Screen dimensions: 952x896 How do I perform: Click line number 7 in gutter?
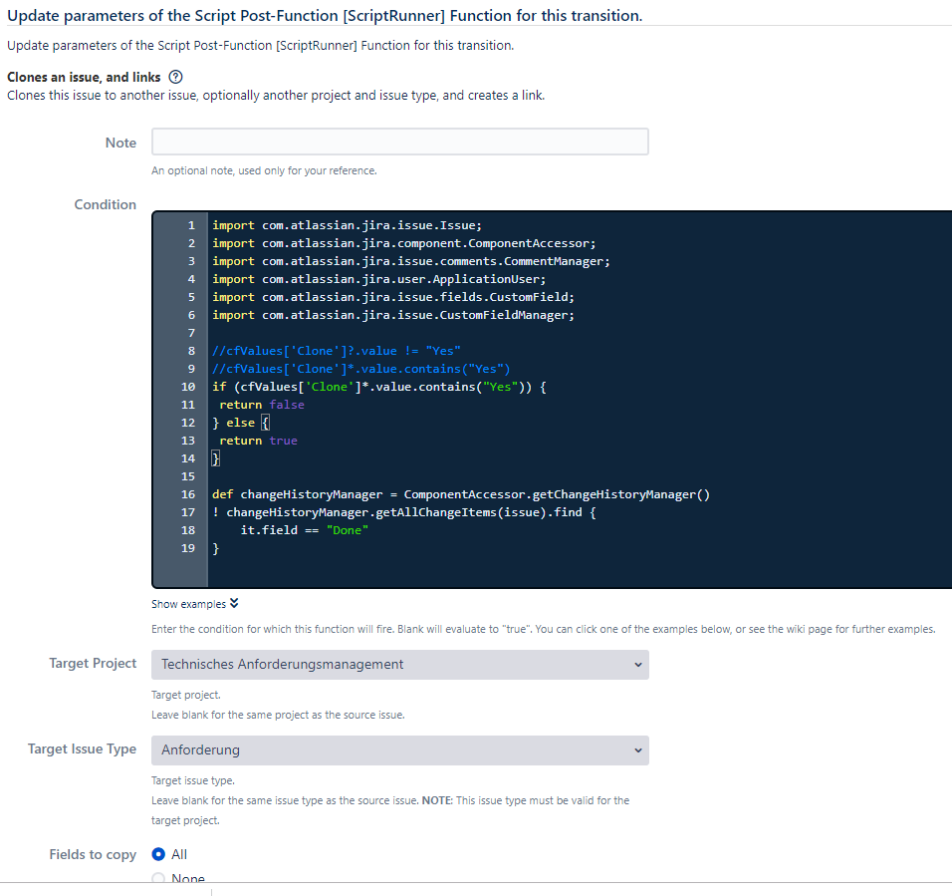(192, 333)
